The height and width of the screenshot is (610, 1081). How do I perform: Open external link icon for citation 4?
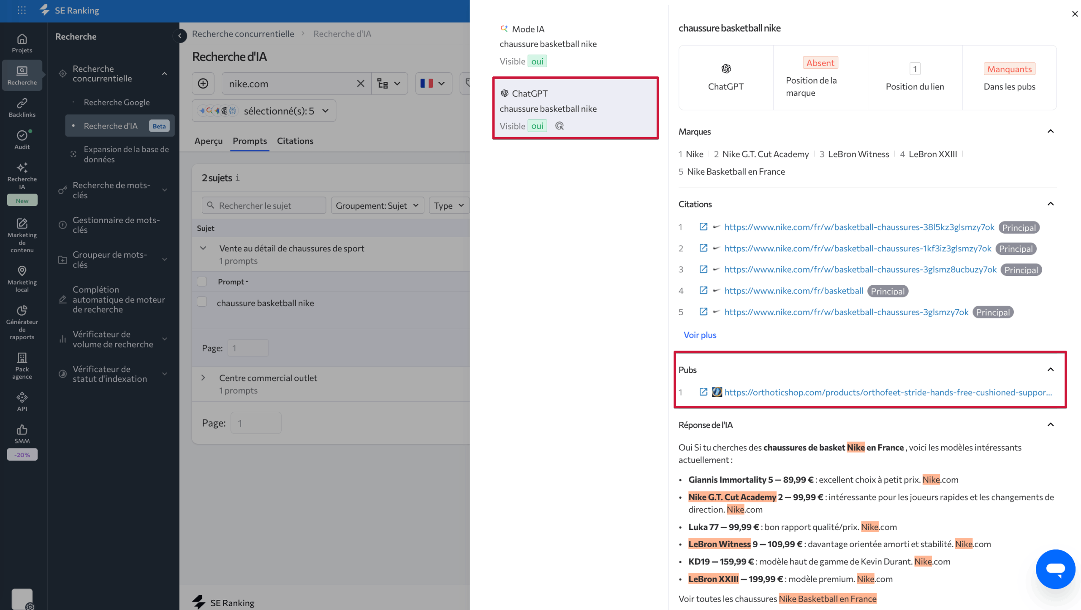point(703,290)
